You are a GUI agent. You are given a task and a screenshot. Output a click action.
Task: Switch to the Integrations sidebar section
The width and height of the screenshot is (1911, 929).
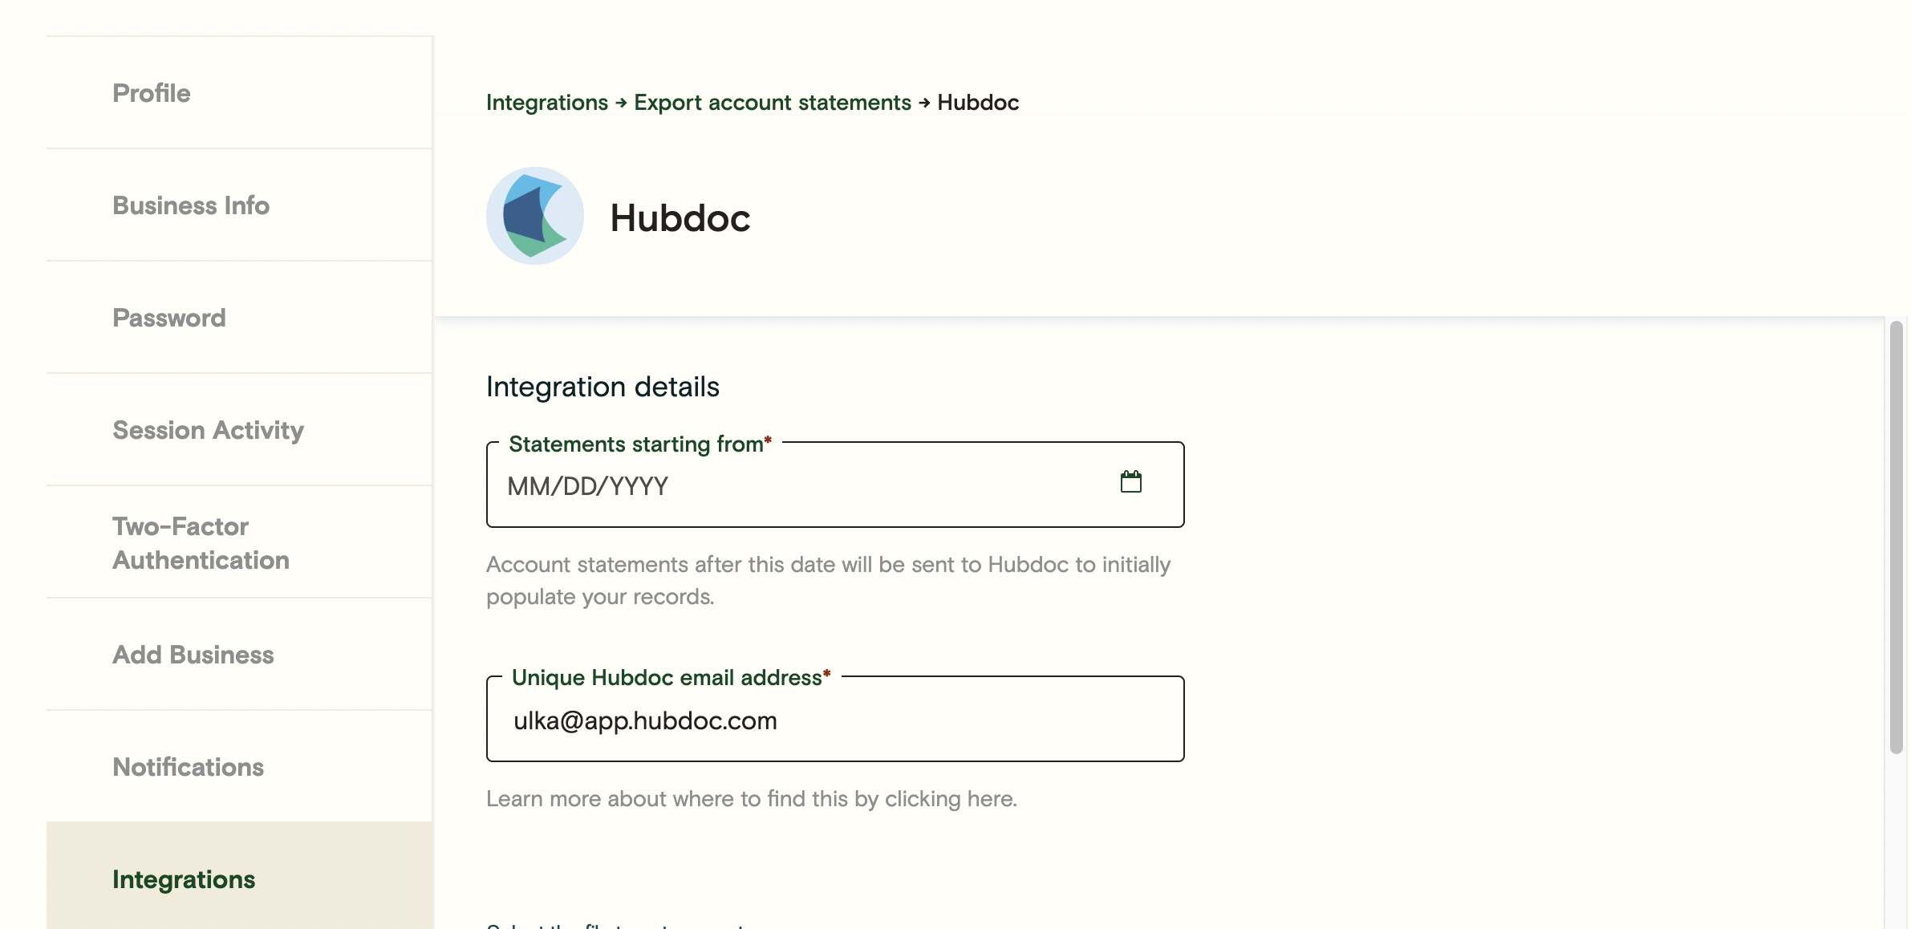point(183,879)
